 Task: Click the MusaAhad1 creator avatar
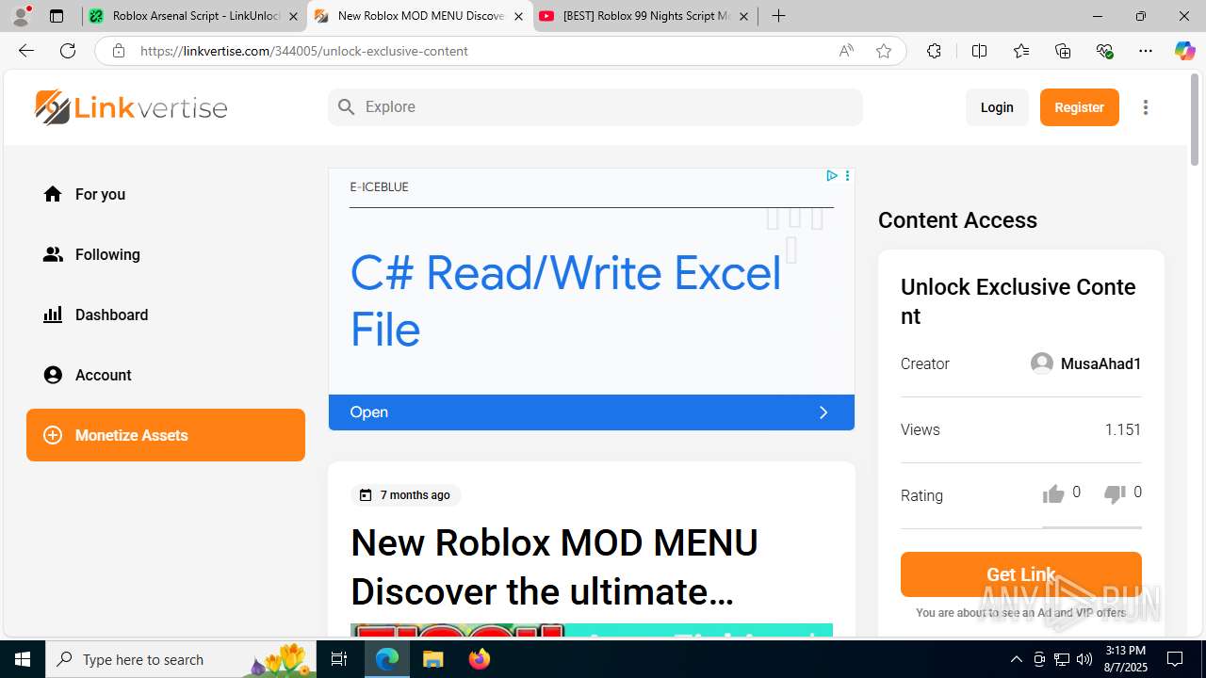(1041, 363)
